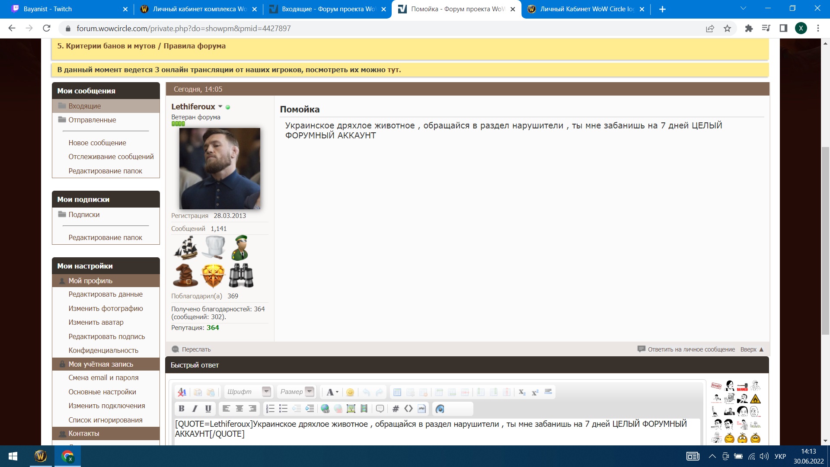Open the Шрифт font dropdown

[266, 392]
